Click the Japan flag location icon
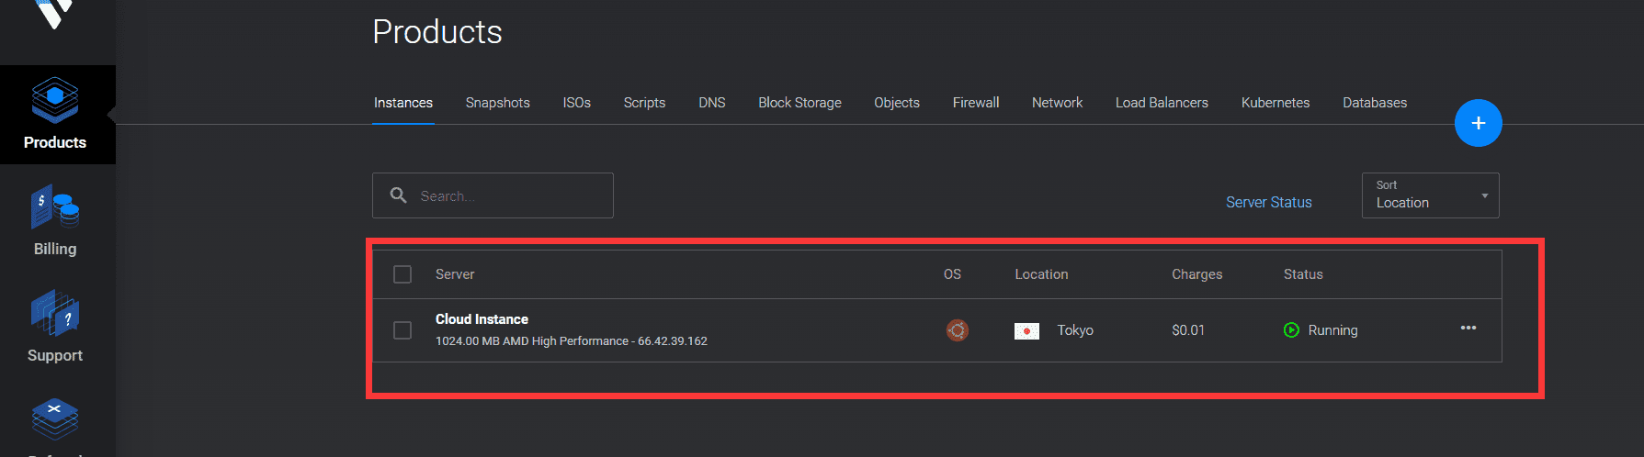This screenshot has height=457, width=1644. click(1026, 330)
